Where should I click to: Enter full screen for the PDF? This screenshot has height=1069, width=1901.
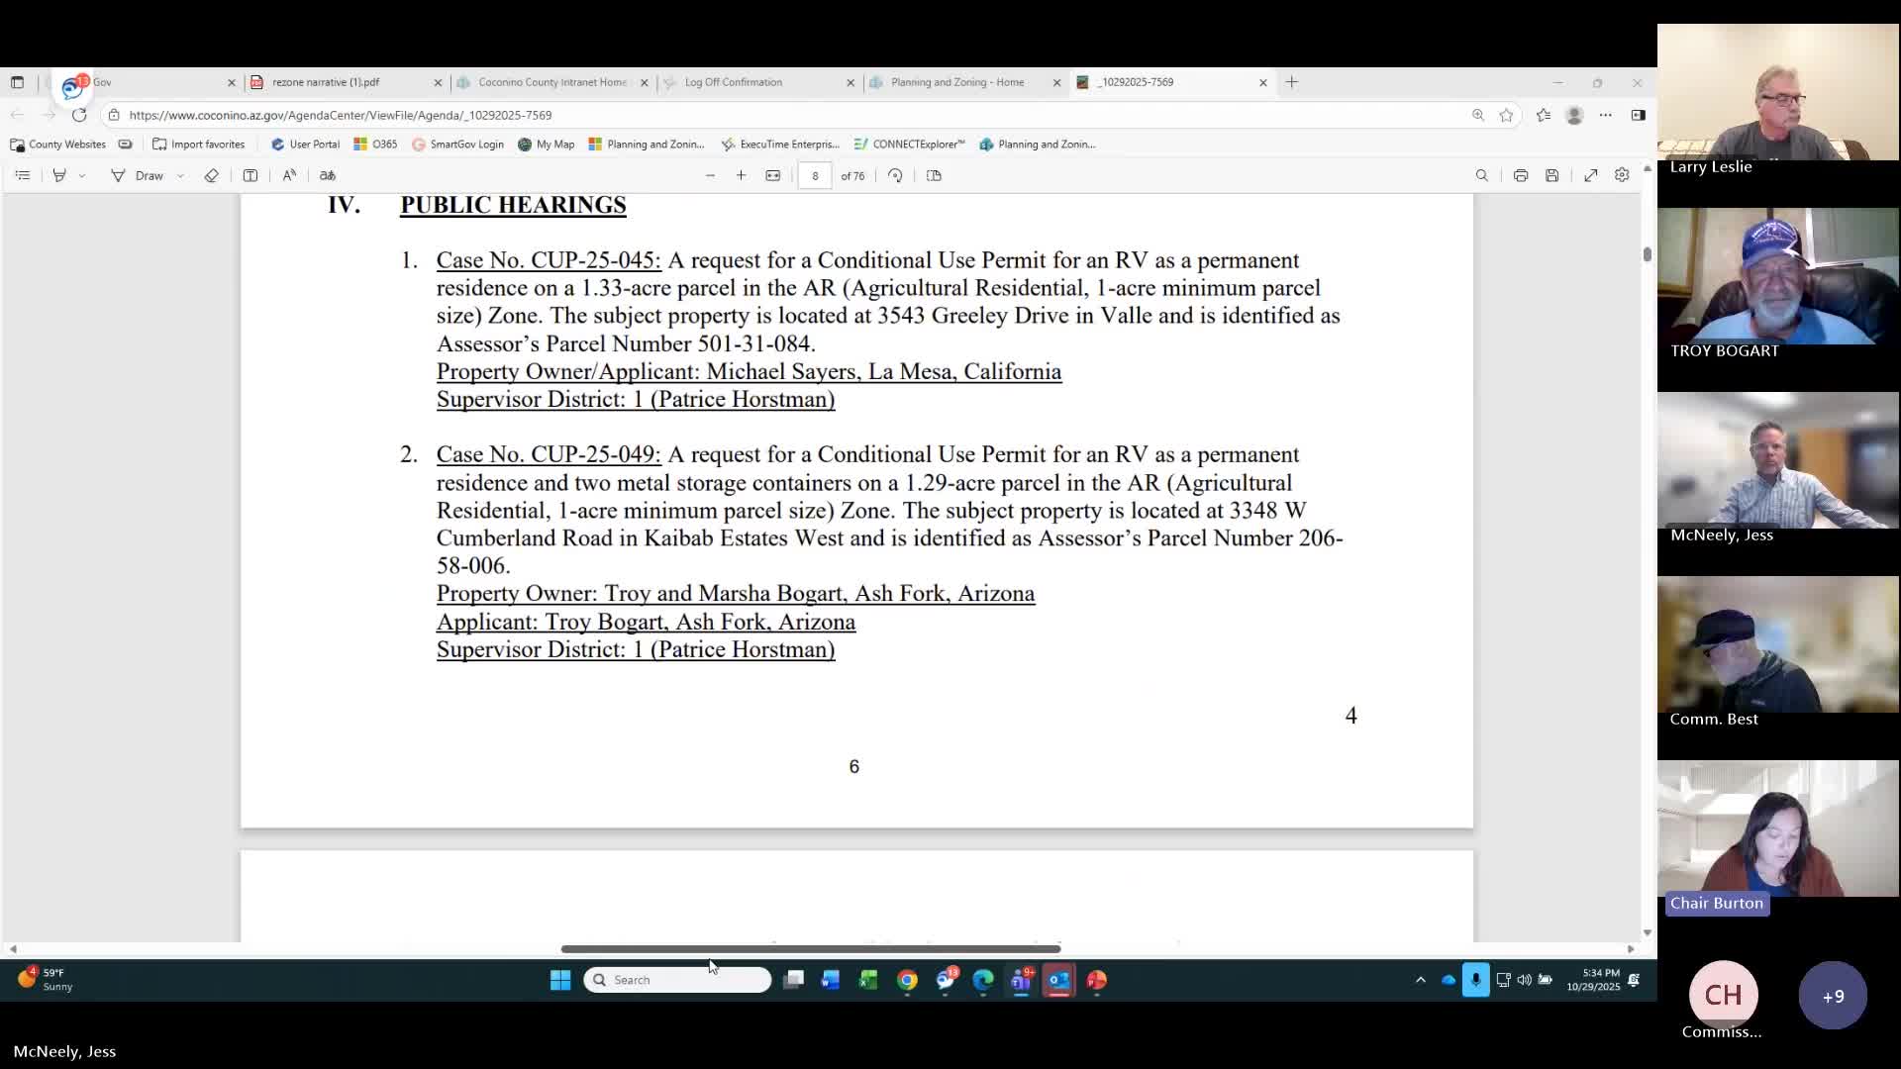point(1590,175)
